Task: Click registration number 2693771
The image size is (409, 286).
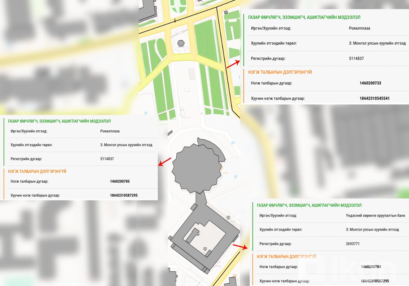Action: 352,244
